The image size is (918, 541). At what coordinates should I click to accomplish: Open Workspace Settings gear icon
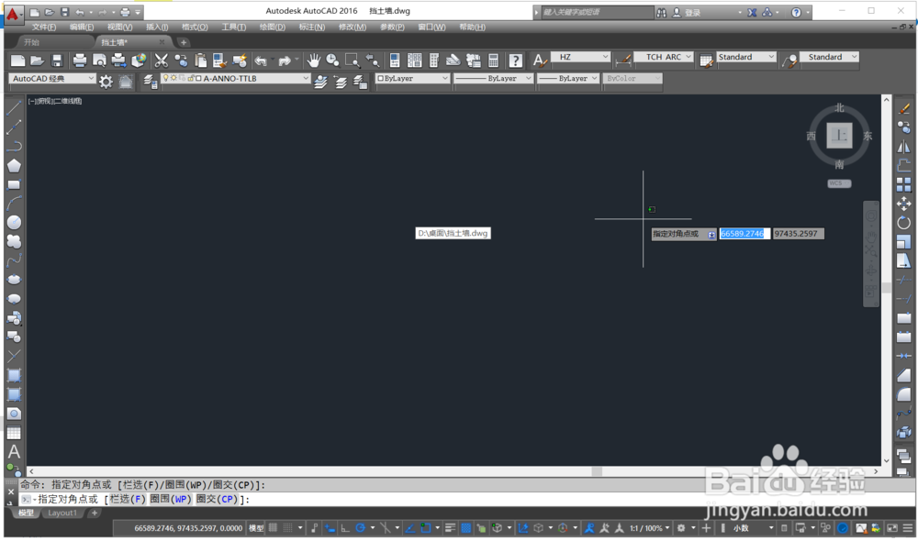[x=106, y=82]
